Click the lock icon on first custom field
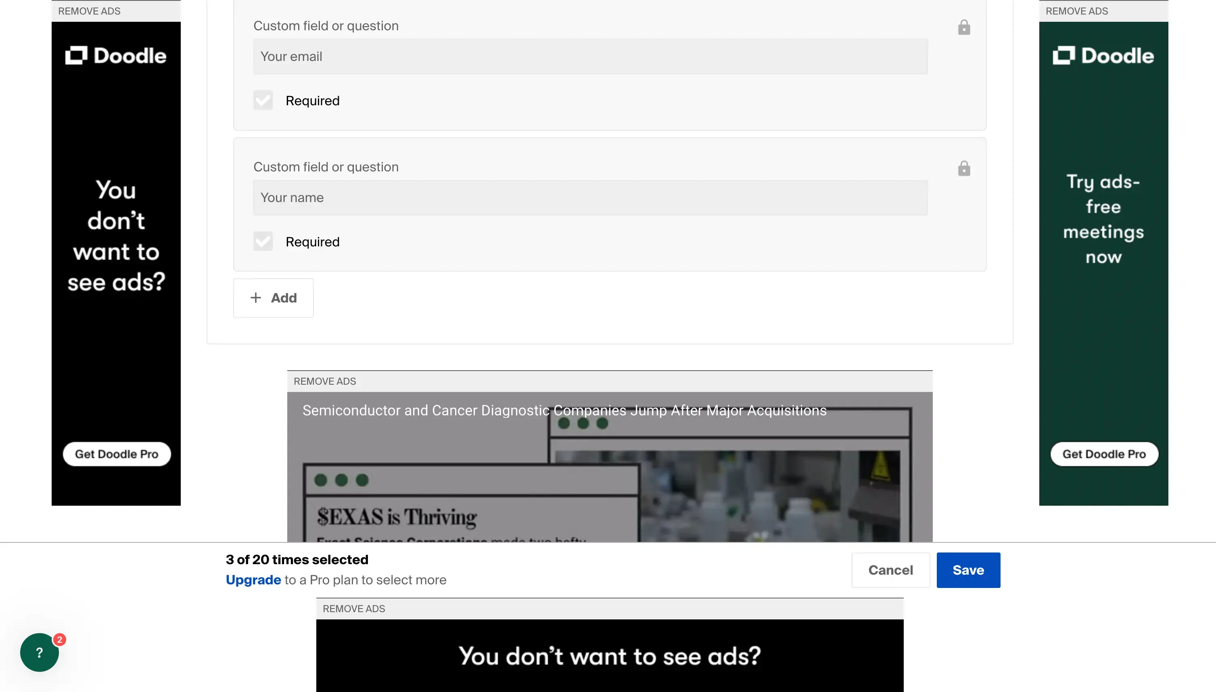Image resolution: width=1216 pixels, height=692 pixels. coord(964,27)
